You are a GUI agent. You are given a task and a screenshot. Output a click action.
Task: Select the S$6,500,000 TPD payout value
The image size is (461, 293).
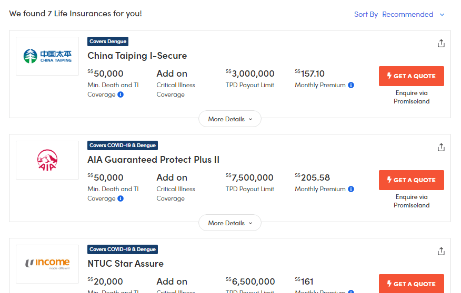[x=250, y=281]
